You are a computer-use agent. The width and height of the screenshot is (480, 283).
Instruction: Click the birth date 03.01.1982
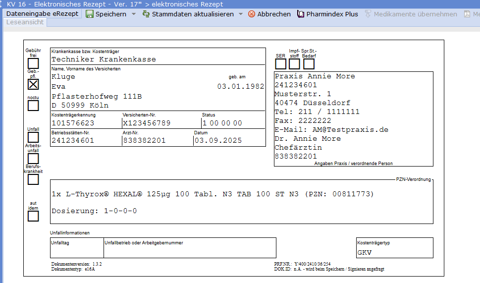point(241,86)
